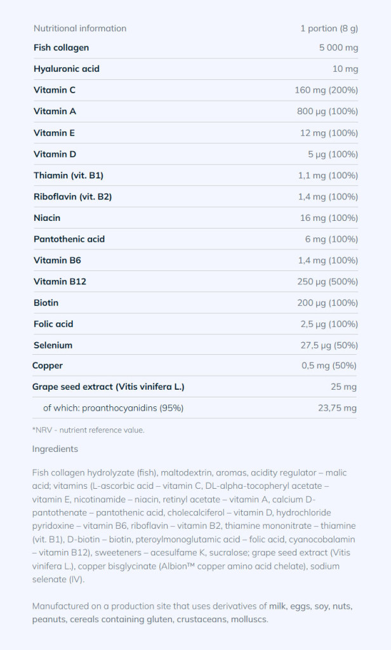Click the Selenium 27,5 µg value

328,345
